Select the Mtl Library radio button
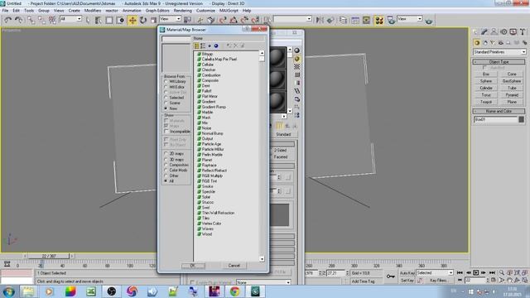This screenshot has width=530, height=298. click(166, 81)
